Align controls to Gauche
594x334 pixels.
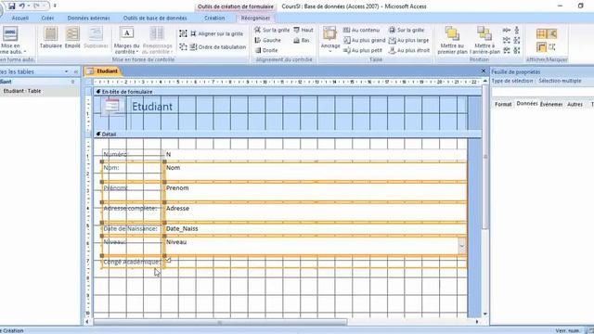tap(268, 40)
